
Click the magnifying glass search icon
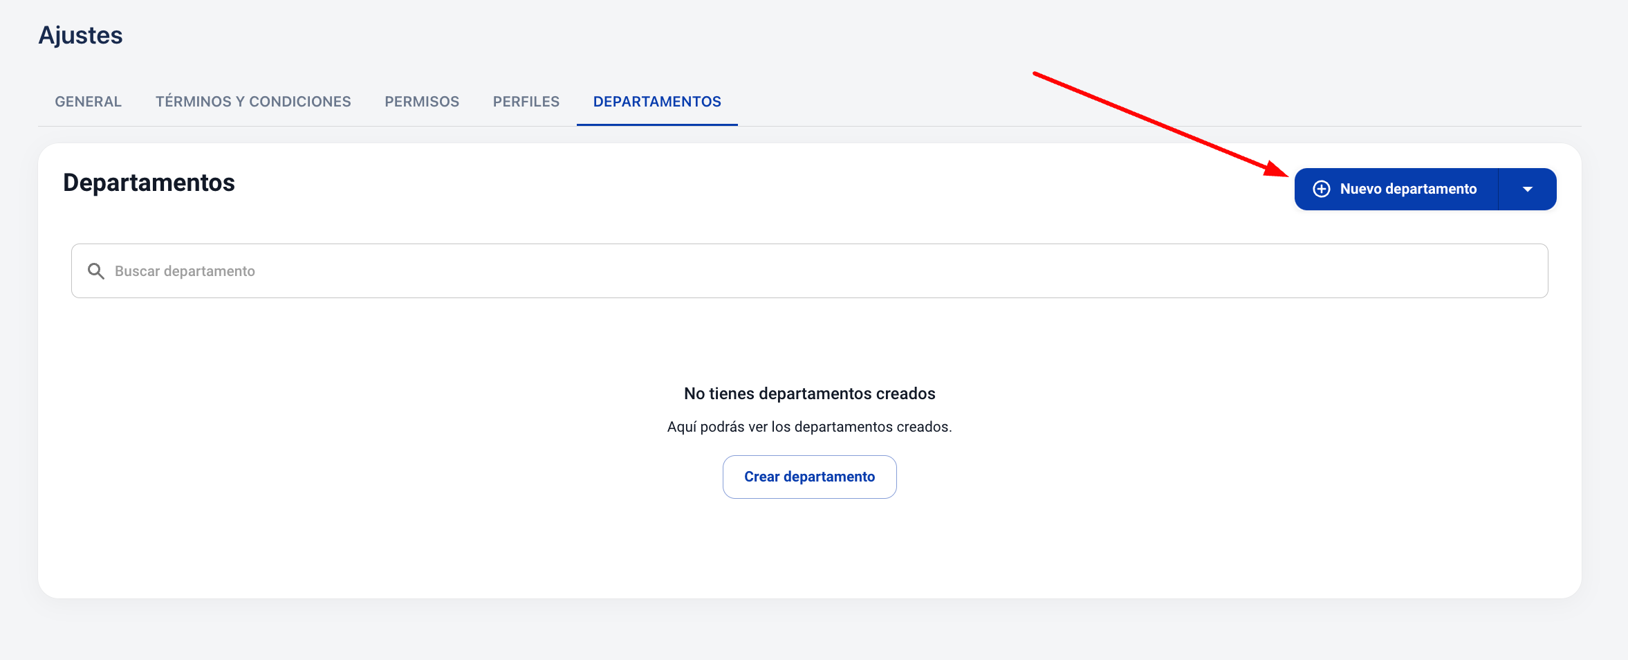tap(96, 271)
